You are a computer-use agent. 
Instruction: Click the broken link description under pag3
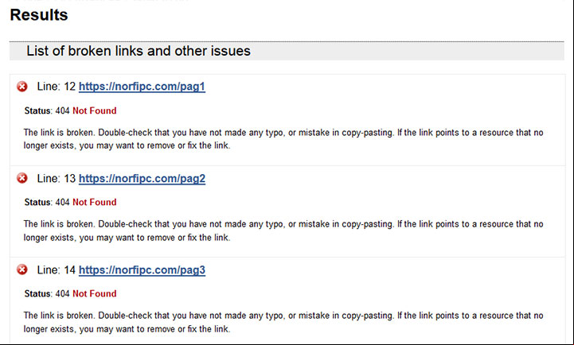[x=283, y=322]
